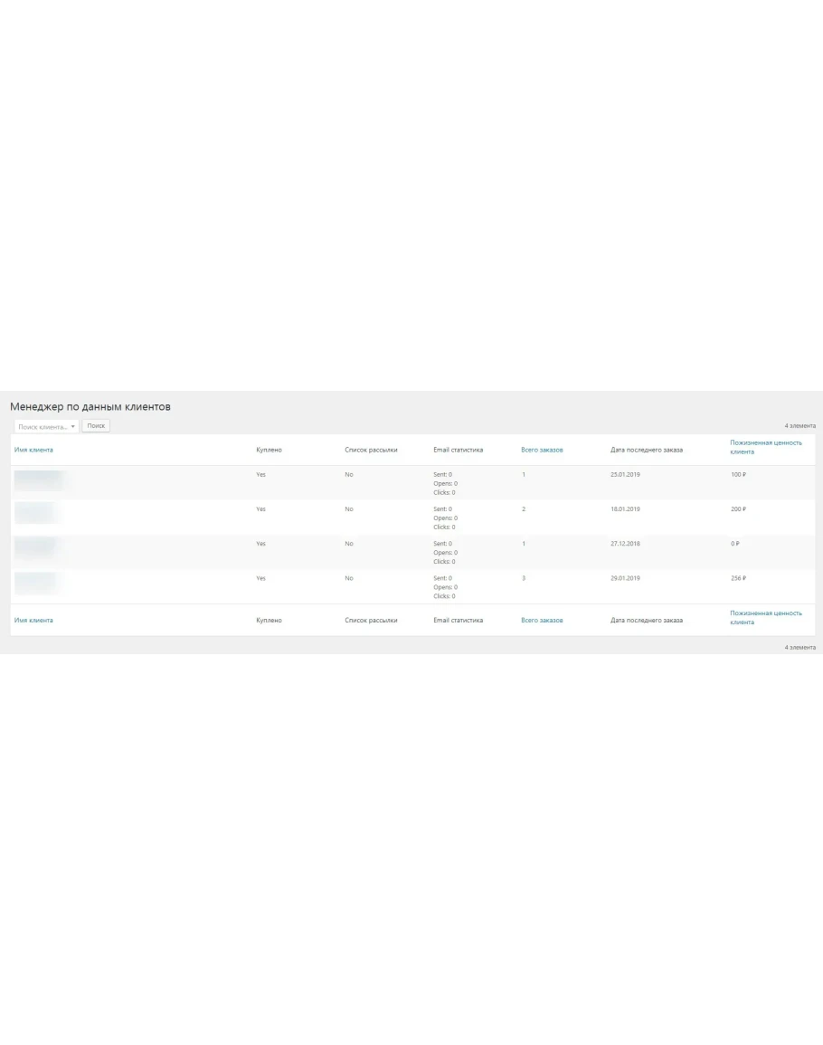Sort by Всего заказов in table header
The image size is (823, 1045).
tap(542, 450)
